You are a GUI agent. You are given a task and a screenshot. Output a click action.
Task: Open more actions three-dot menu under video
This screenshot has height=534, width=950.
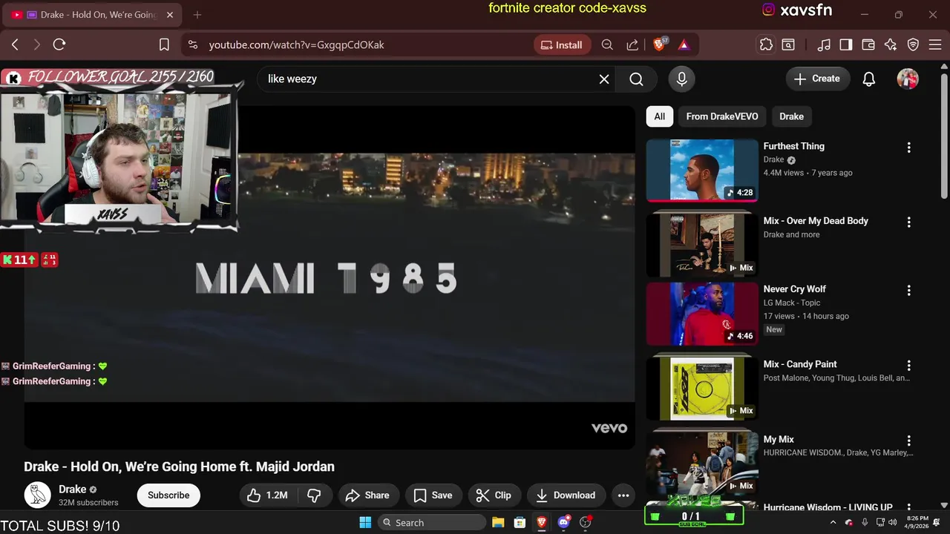coord(623,495)
